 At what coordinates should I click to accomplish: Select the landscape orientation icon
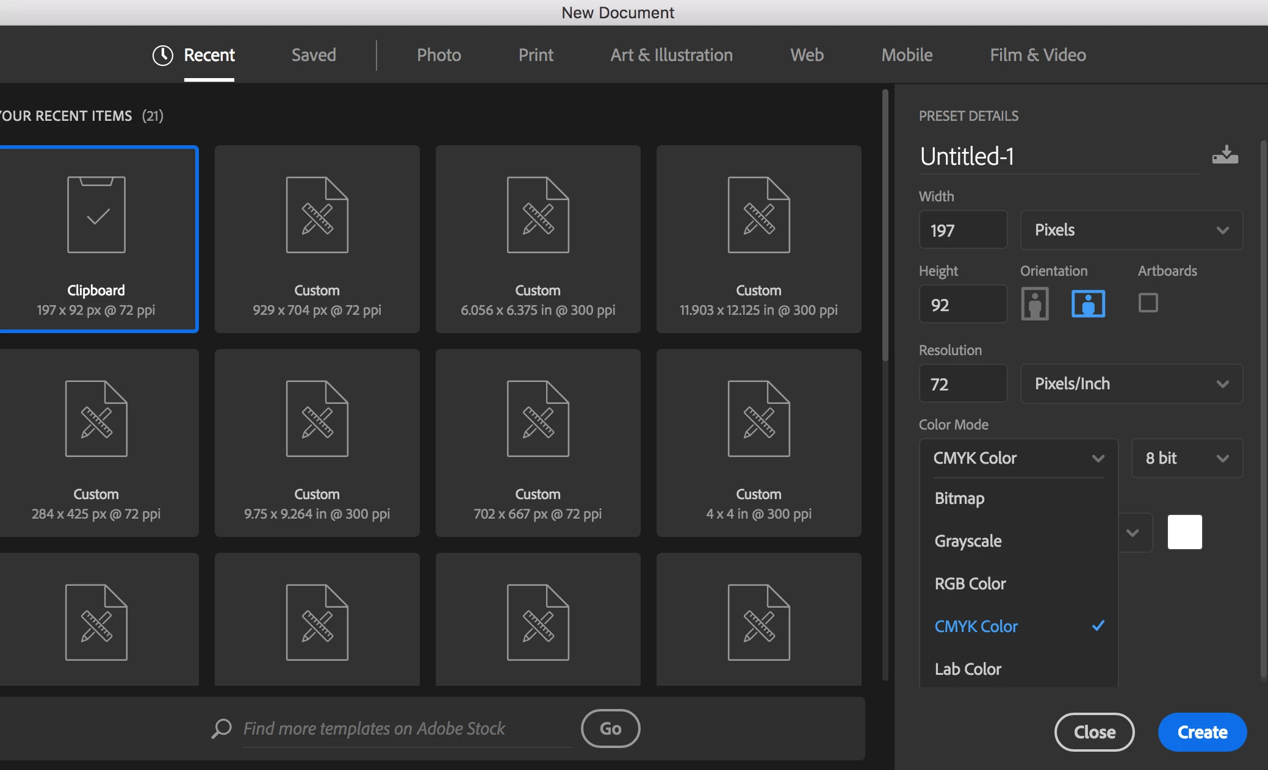[x=1088, y=303]
